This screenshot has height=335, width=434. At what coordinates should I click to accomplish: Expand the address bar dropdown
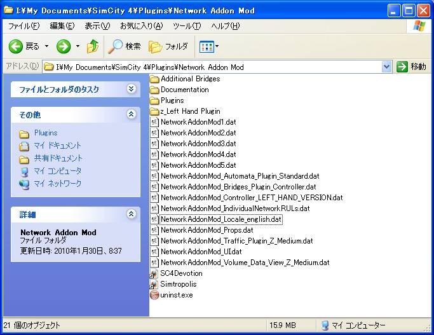[x=387, y=67]
